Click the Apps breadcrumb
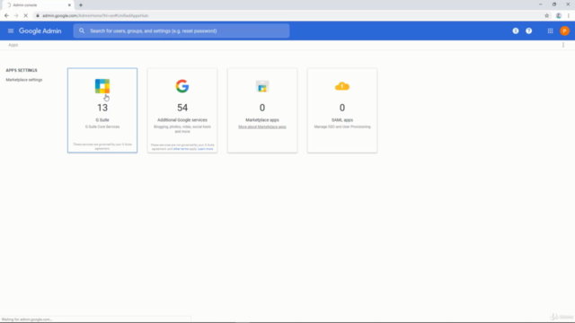 tap(13, 45)
